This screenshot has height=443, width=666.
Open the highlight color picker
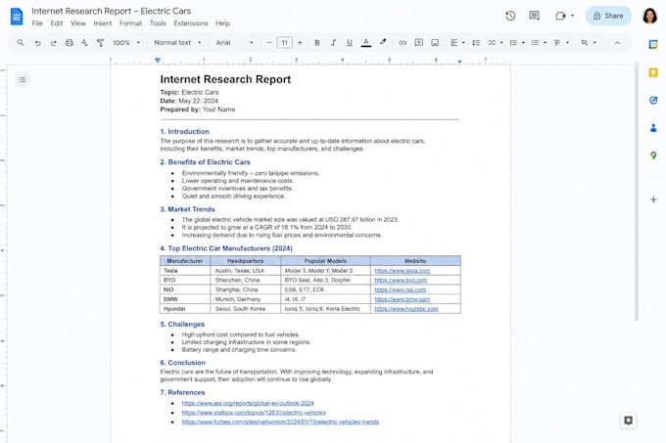[383, 42]
